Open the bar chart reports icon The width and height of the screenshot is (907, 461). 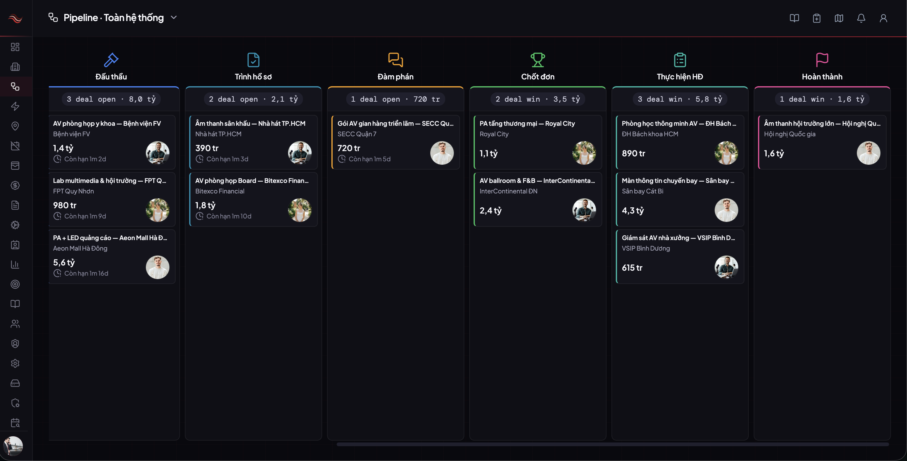click(x=15, y=264)
